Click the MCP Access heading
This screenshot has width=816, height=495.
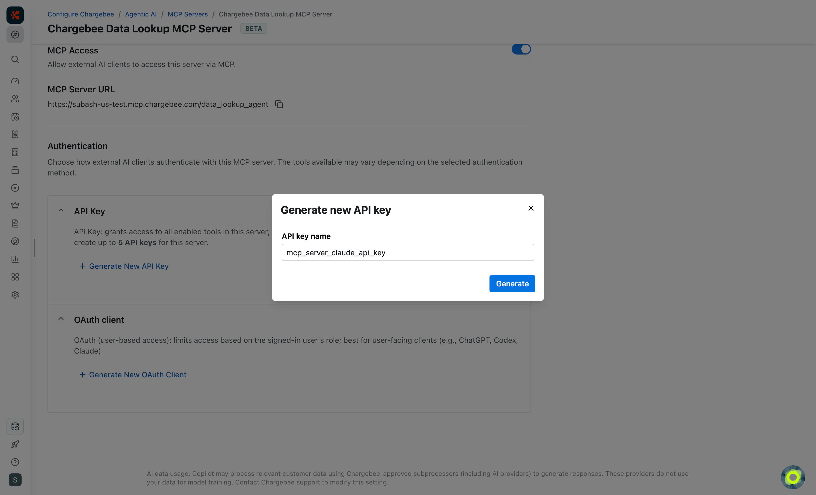pyautogui.click(x=73, y=50)
